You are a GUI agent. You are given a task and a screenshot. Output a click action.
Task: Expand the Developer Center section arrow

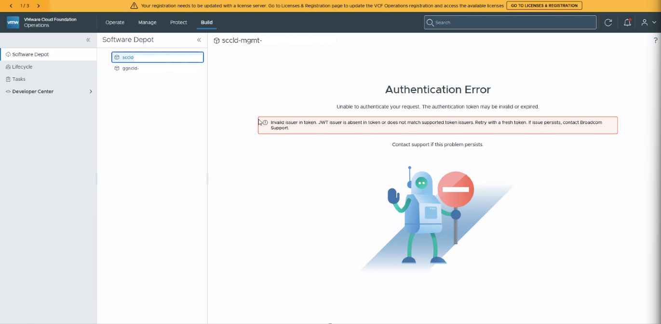tap(91, 91)
